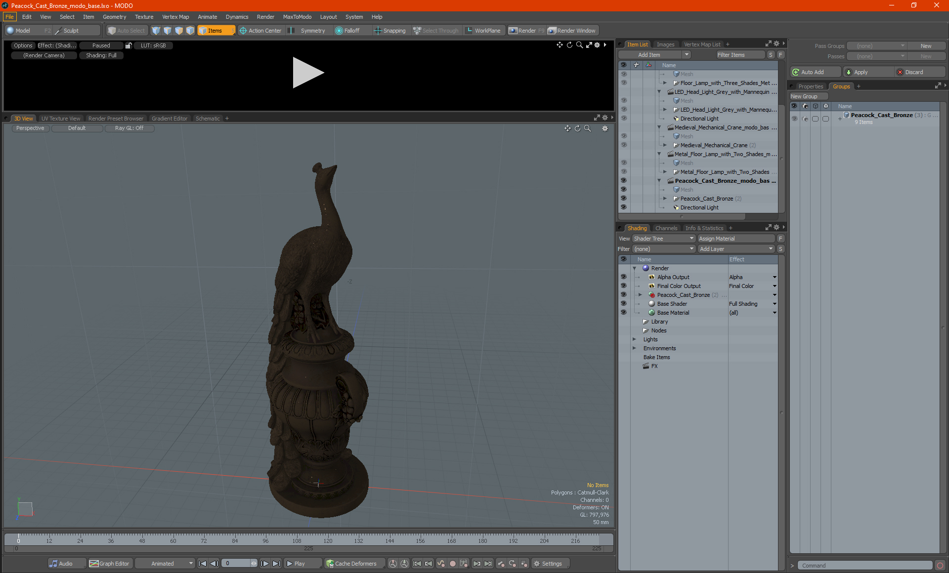The image size is (949, 573).
Task: Click the Snapping tool icon
Action: 376,31
